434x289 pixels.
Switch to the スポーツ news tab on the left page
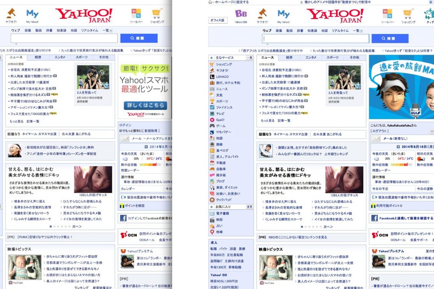[82, 57]
